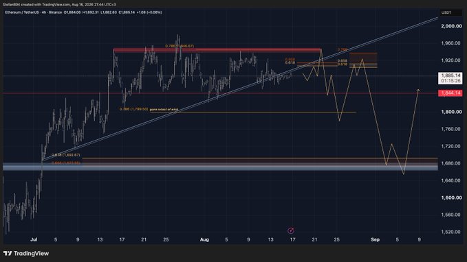Click the TradingView logo in the footer
Image resolution: width=467 pixels, height=262 pixels.
click(x=26, y=253)
